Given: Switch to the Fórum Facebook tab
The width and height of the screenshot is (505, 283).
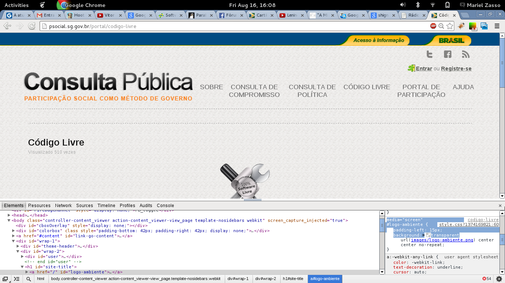Looking at the screenshot, I should click(x=231, y=15).
